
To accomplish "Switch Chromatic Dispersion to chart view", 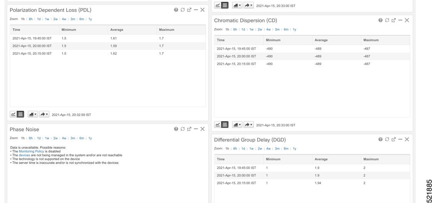I will (218, 125).
